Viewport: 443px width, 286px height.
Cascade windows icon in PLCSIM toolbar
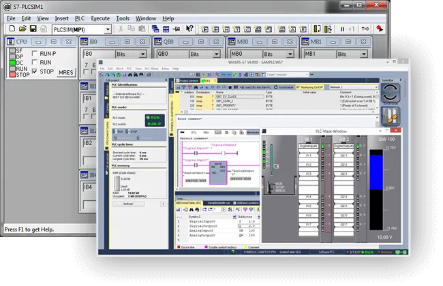155,29
